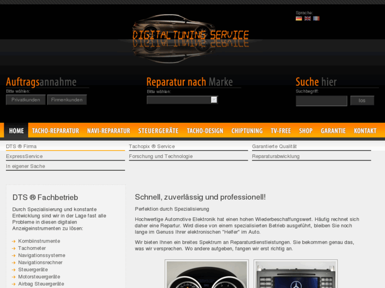This screenshot has width=385, height=288.
Task: Open the TACHO-DESIGN menu item
Action: 205,131
